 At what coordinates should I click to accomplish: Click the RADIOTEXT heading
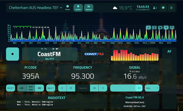pyautogui.click(x=56, y=98)
